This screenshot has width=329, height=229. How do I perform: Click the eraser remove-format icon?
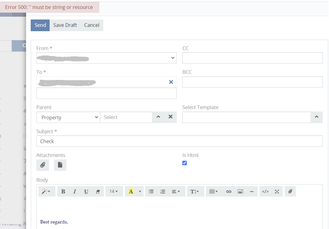point(98,192)
